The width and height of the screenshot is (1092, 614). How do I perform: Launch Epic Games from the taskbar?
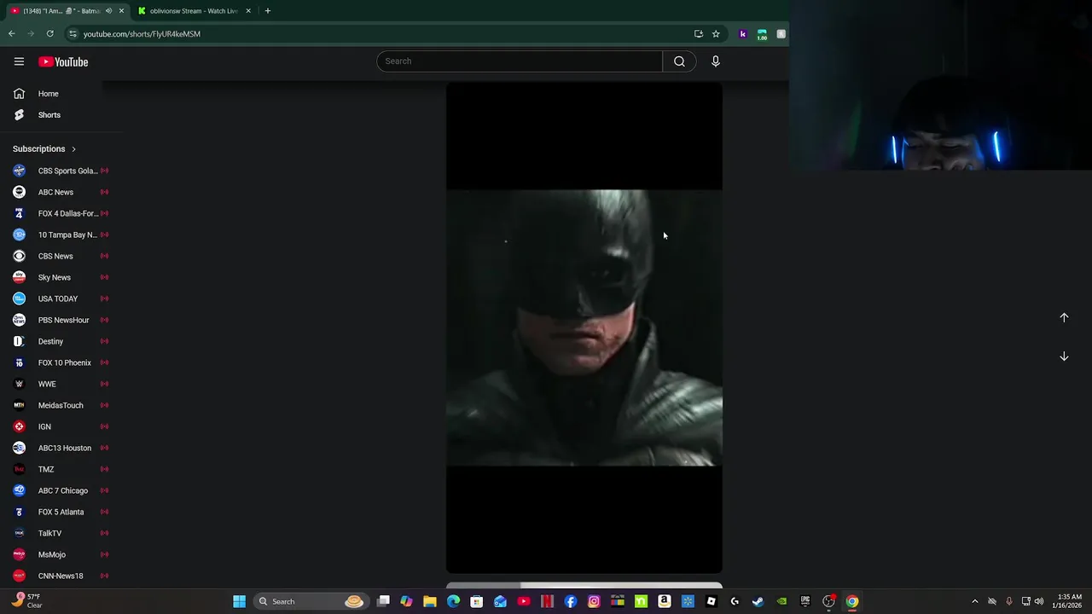point(804,601)
